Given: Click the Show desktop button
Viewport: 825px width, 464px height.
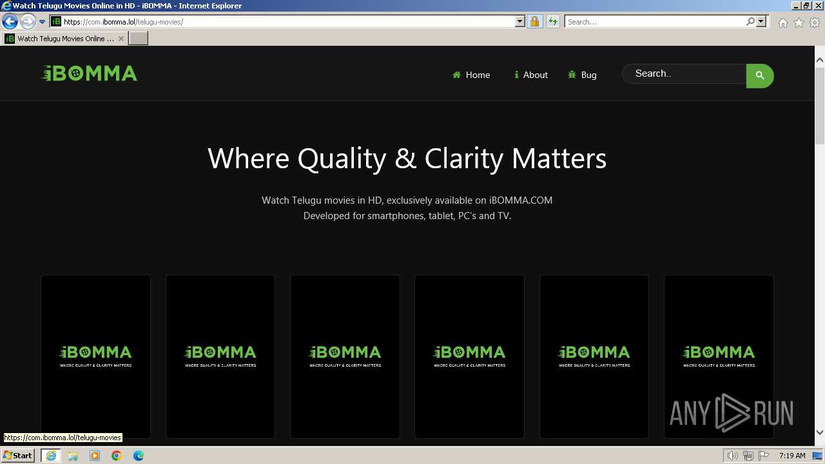Looking at the screenshot, I should coord(818,456).
